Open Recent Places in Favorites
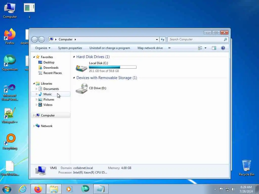Image resolution: width=259 pixels, height=194 pixels. point(53,73)
